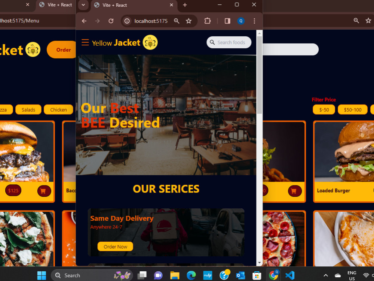Open the video chat app on taskbar
Image resolution: width=374 pixels, height=281 pixels.
158,275
